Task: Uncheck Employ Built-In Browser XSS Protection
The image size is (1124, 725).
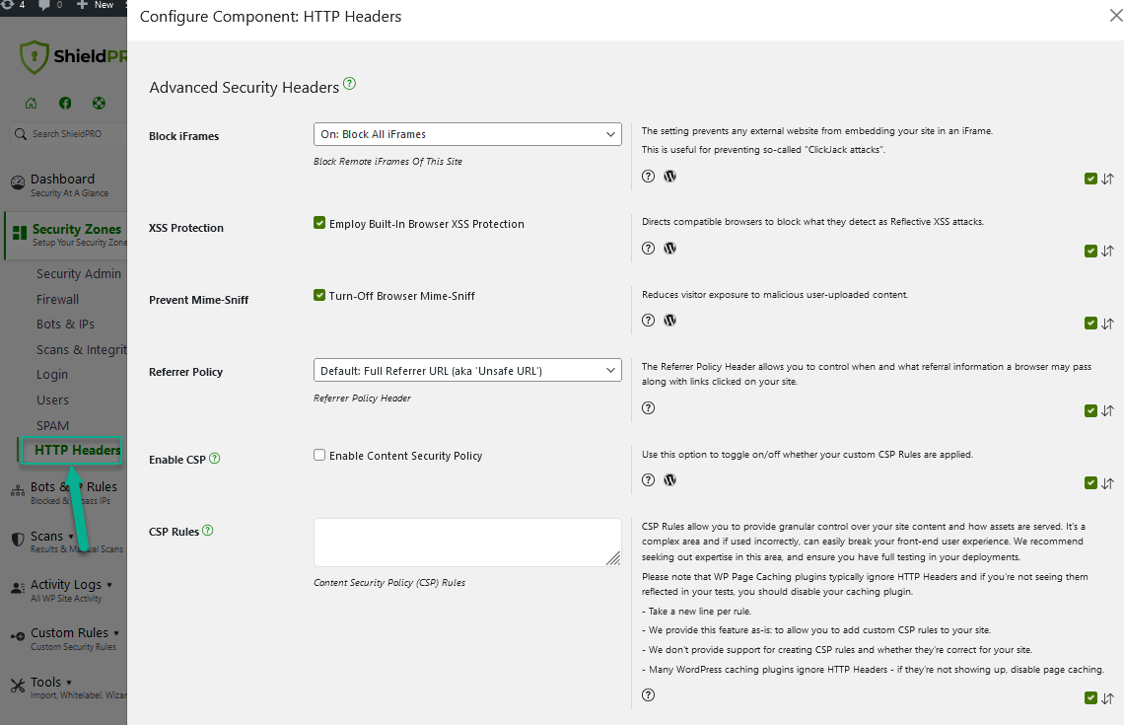Action: 319,223
